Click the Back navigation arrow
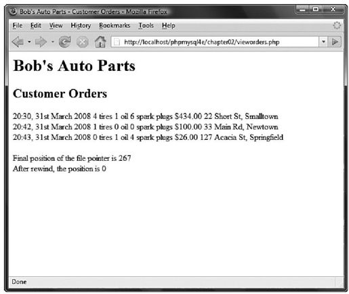349x294 pixels. (x=18, y=42)
